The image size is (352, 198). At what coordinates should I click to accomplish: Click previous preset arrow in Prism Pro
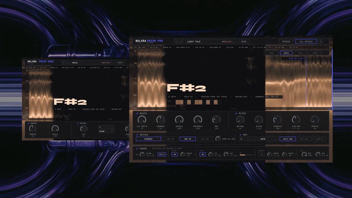176,41
